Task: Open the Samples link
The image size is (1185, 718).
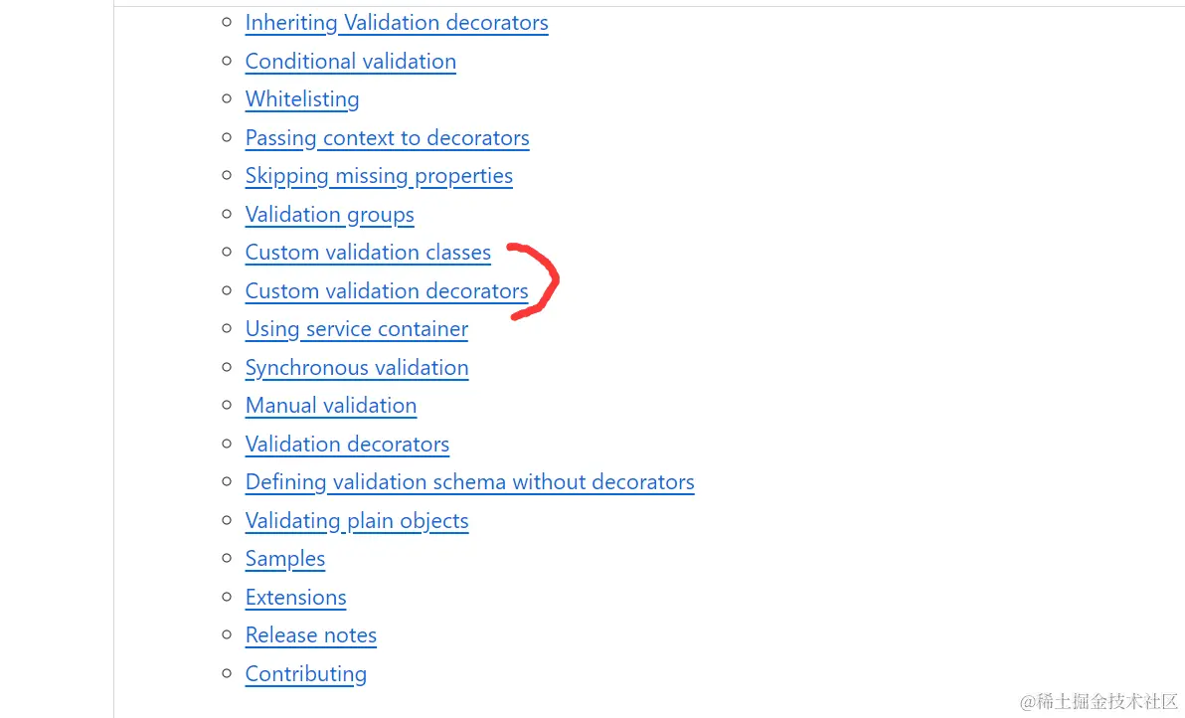Action: (285, 559)
